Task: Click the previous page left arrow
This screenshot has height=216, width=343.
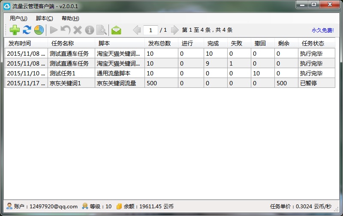Action: pyautogui.click(x=137, y=30)
